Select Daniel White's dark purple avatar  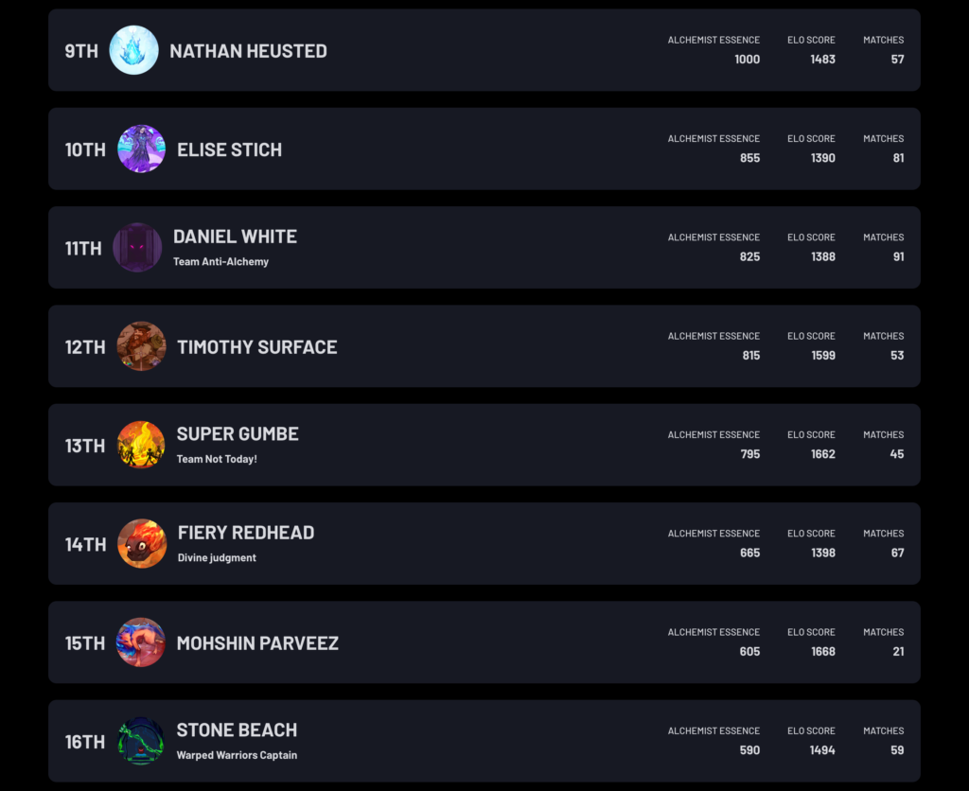pos(137,247)
